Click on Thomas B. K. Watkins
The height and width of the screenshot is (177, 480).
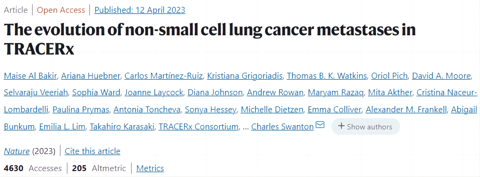coord(327,76)
